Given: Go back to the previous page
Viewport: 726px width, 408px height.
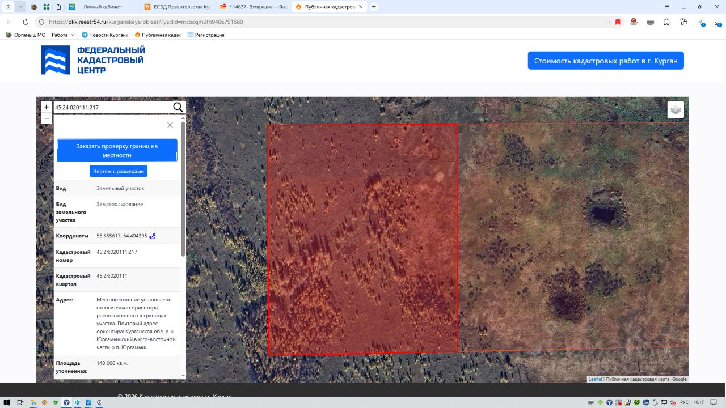Looking at the screenshot, I should coord(9,22).
